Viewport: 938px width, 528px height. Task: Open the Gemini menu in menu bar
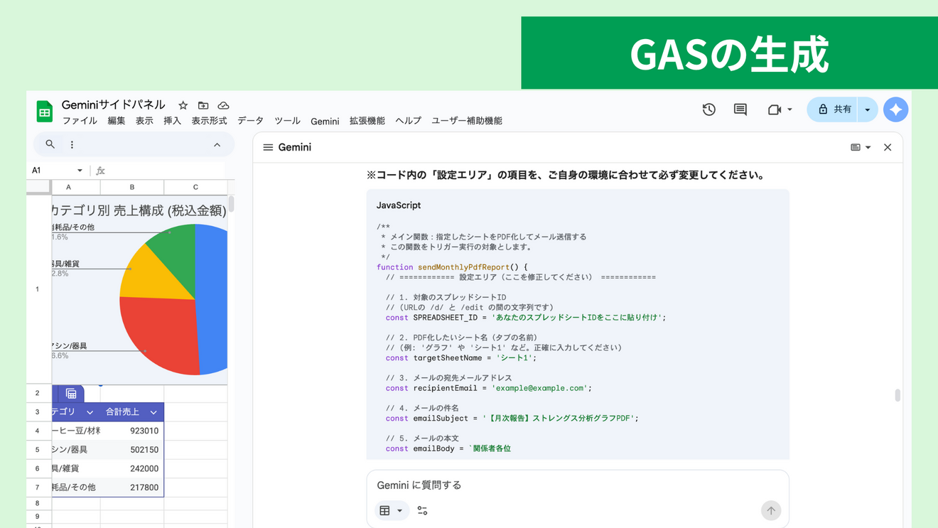(x=325, y=122)
